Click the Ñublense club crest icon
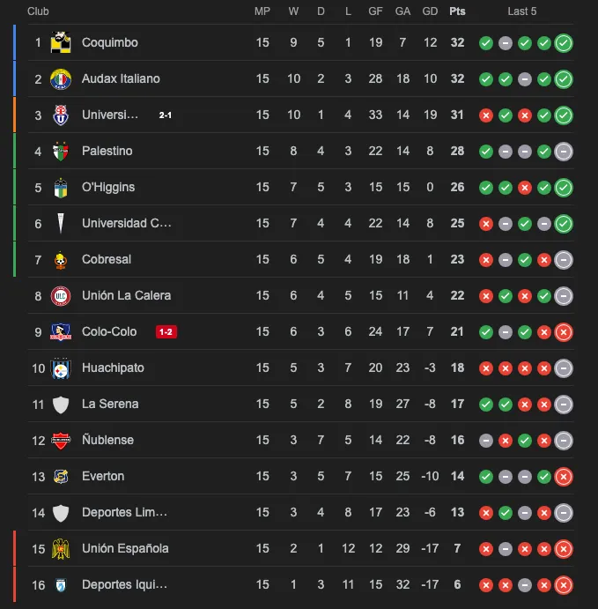 61,440
